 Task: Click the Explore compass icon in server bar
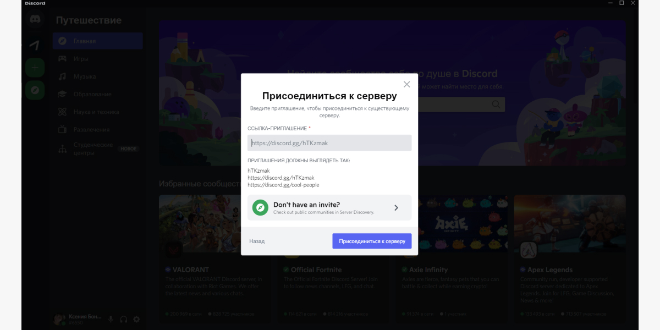click(35, 90)
